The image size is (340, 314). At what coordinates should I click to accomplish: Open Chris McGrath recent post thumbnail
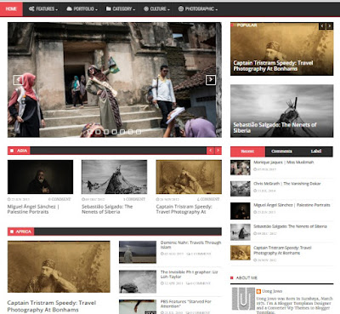coord(241,189)
